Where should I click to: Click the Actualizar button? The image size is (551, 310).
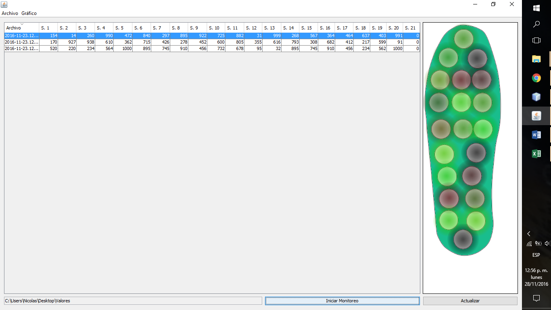(470, 301)
